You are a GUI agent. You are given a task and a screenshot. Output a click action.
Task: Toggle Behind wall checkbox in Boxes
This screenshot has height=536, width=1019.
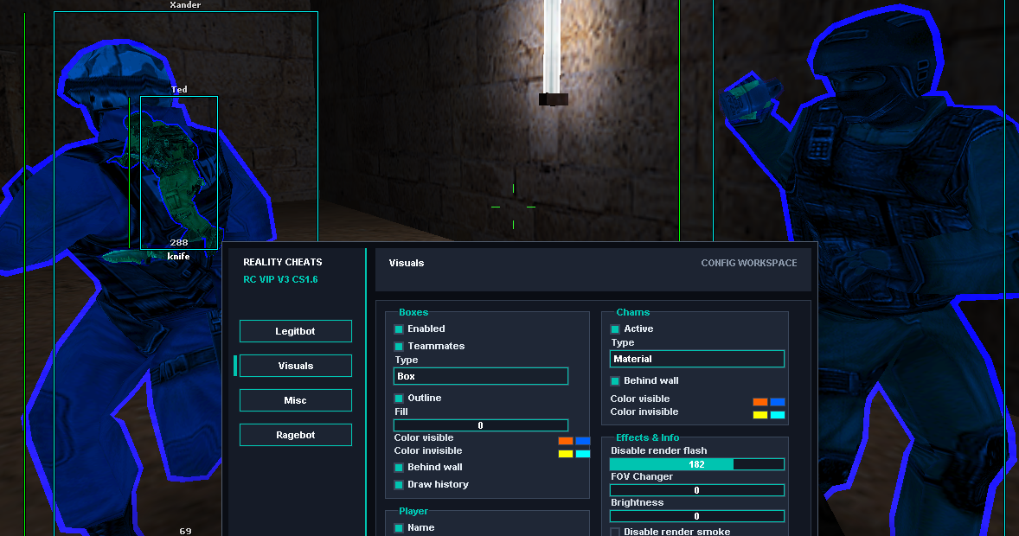pos(399,468)
